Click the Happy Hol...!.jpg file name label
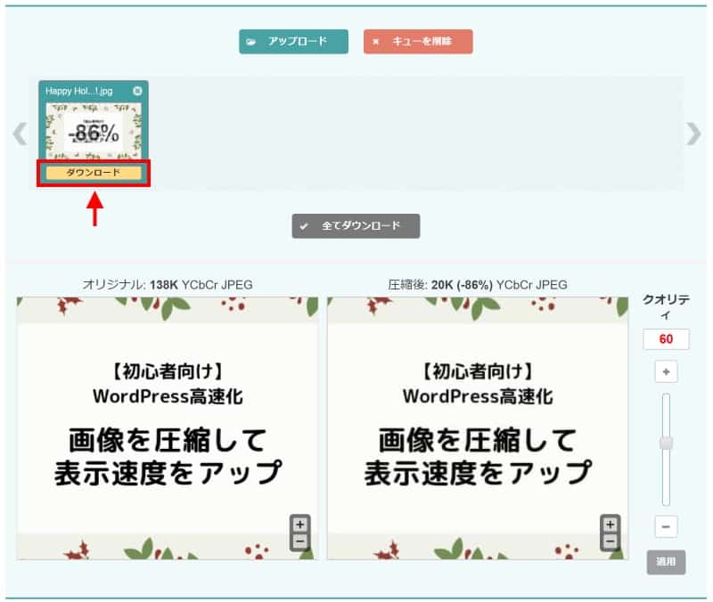The width and height of the screenshot is (713, 602). [x=80, y=91]
